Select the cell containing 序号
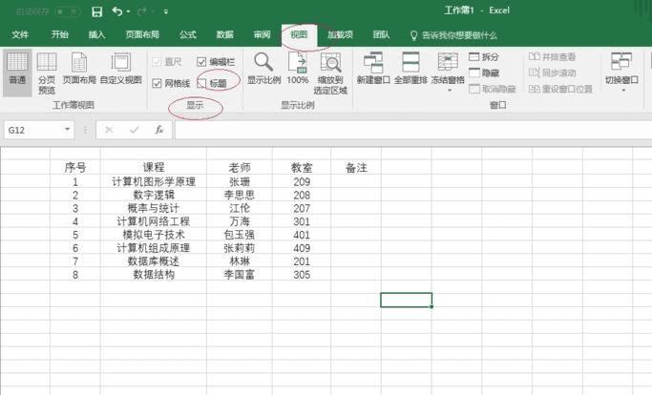This screenshot has height=395, width=652. point(75,168)
